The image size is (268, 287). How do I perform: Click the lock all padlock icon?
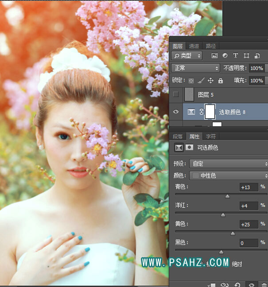pos(221,81)
